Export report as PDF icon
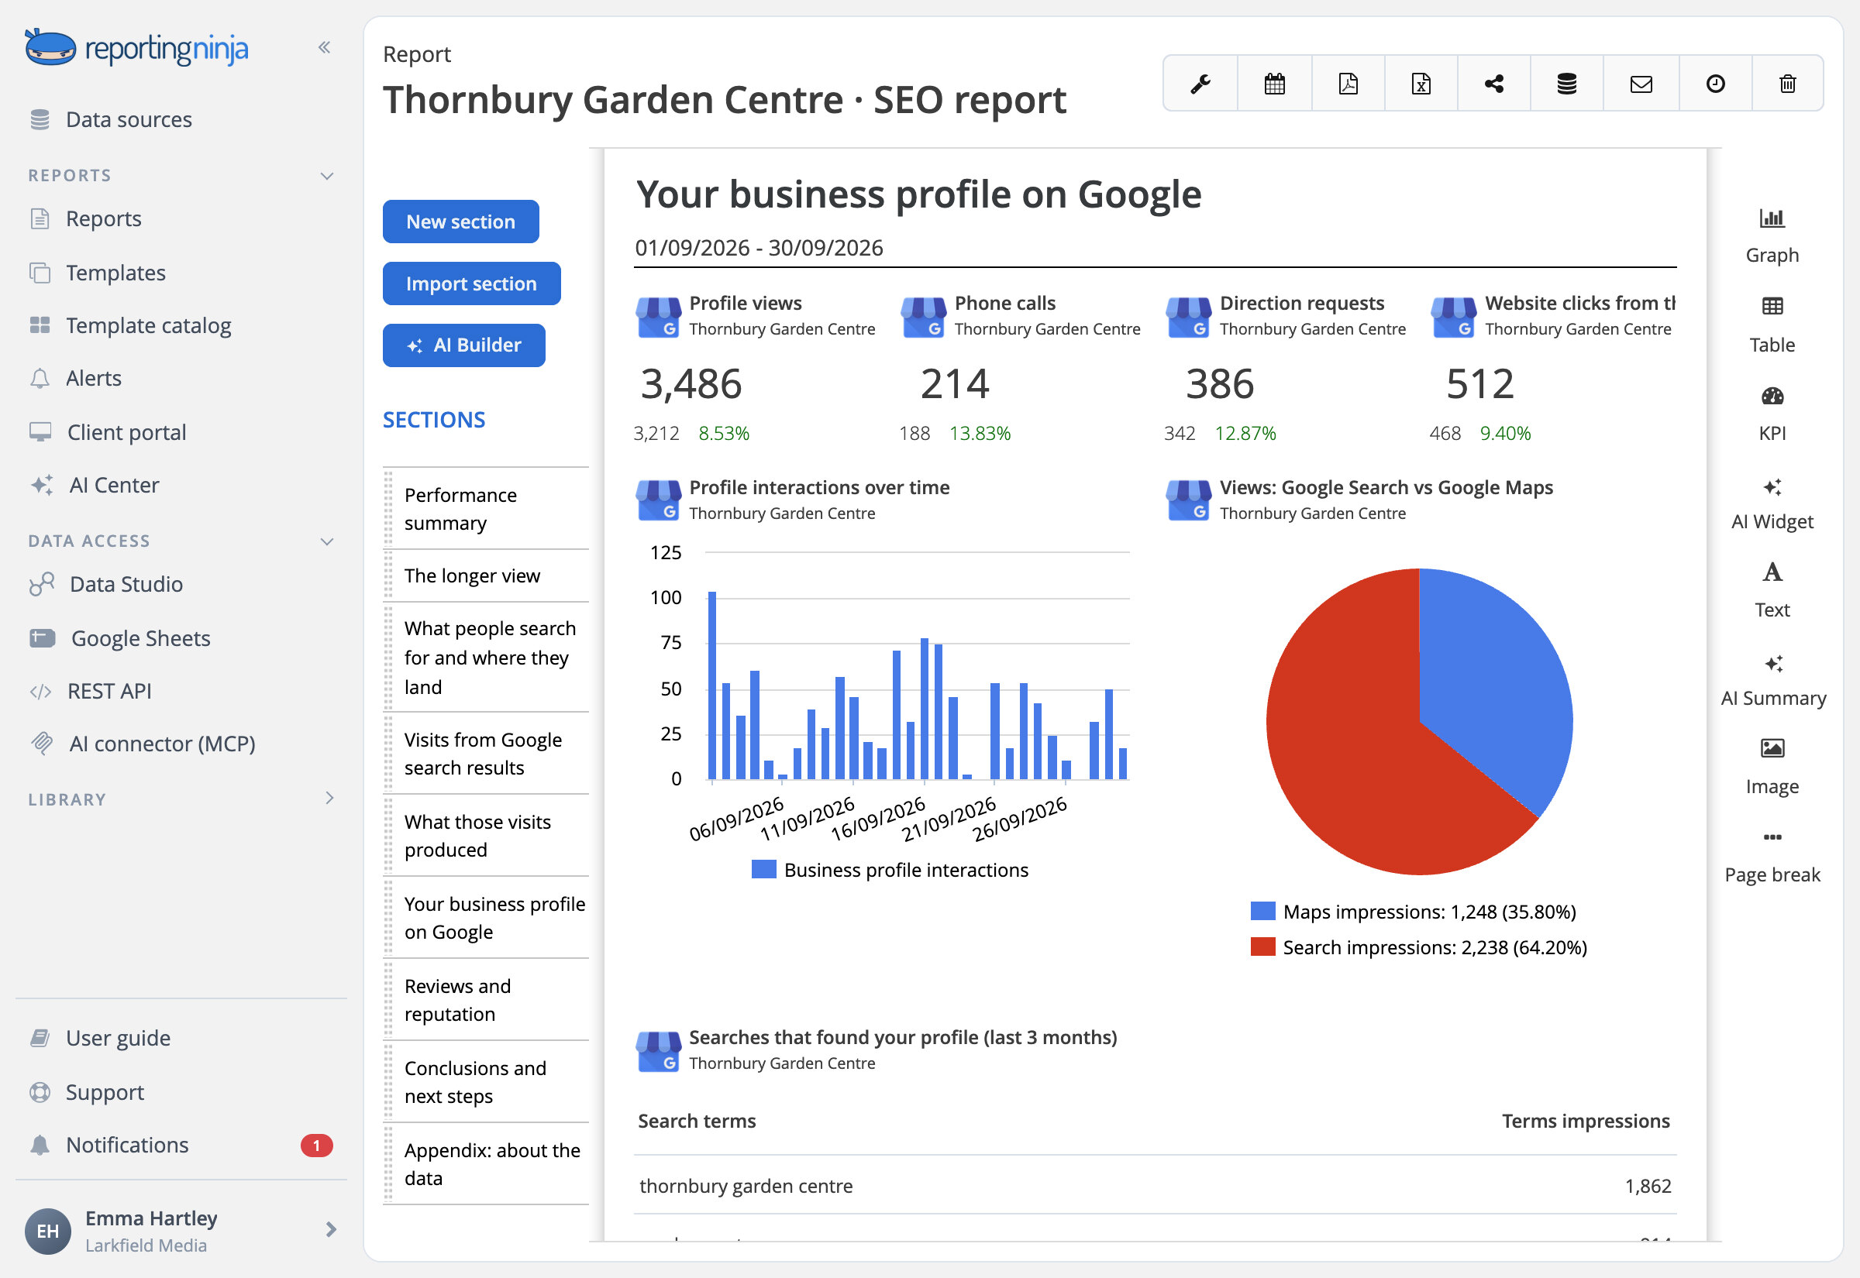Viewport: 1860px width, 1278px height. coord(1348,84)
